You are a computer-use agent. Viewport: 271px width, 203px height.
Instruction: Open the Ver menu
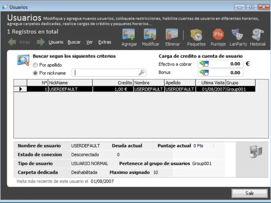pyautogui.click(x=89, y=42)
